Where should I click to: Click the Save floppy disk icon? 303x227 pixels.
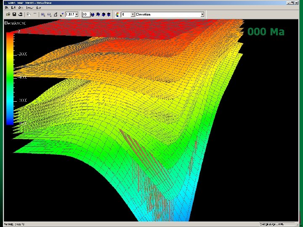[x=13, y=14]
